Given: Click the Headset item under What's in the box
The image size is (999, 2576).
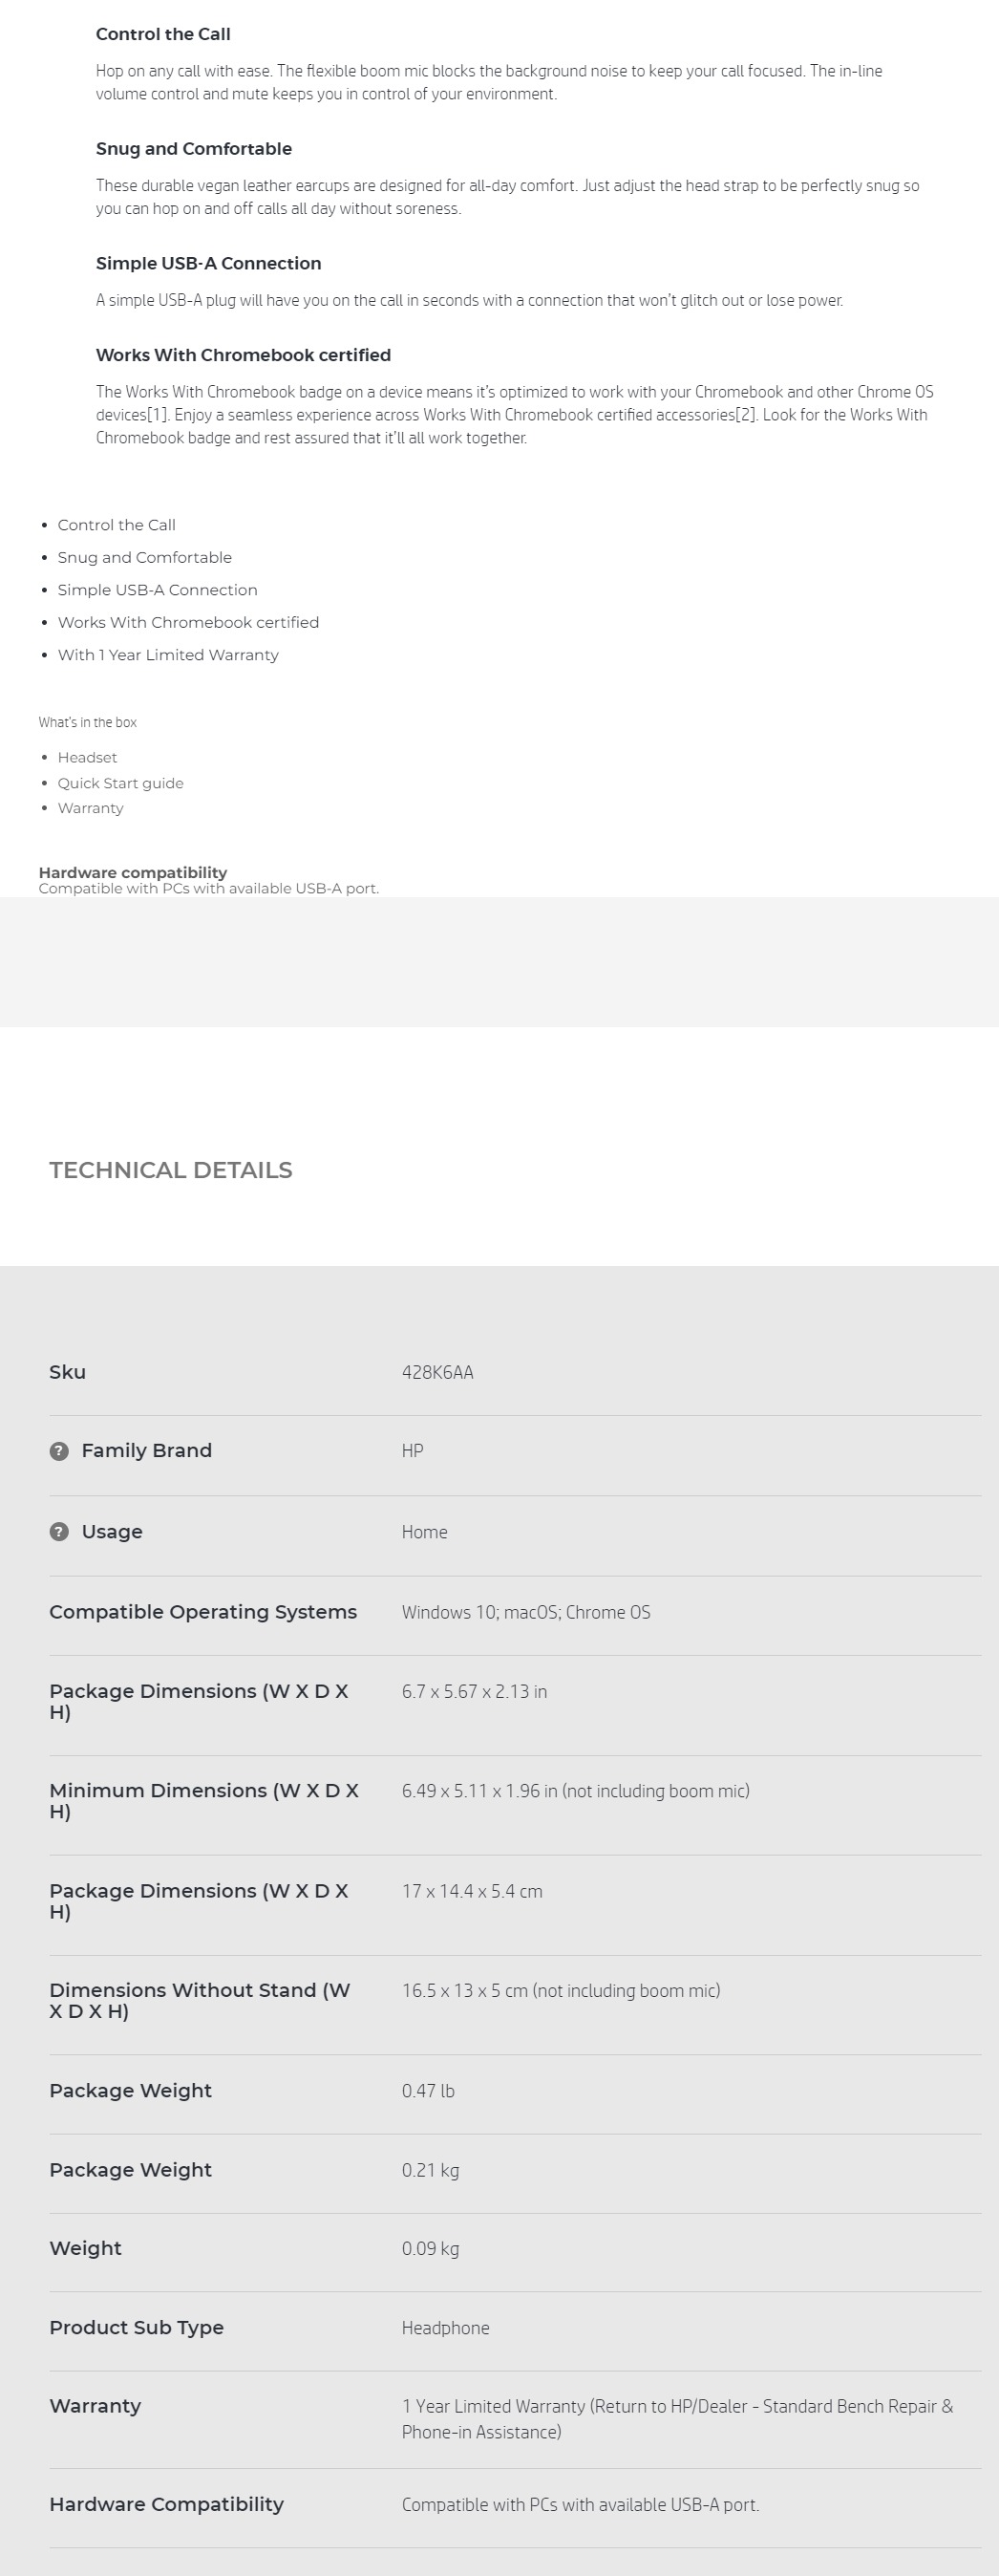Looking at the screenshot, I should coord(87,758).
